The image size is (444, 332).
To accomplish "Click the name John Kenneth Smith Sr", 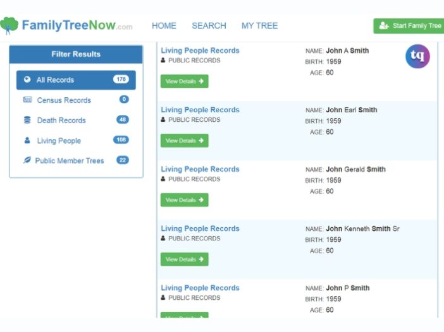I will point(363,228).
